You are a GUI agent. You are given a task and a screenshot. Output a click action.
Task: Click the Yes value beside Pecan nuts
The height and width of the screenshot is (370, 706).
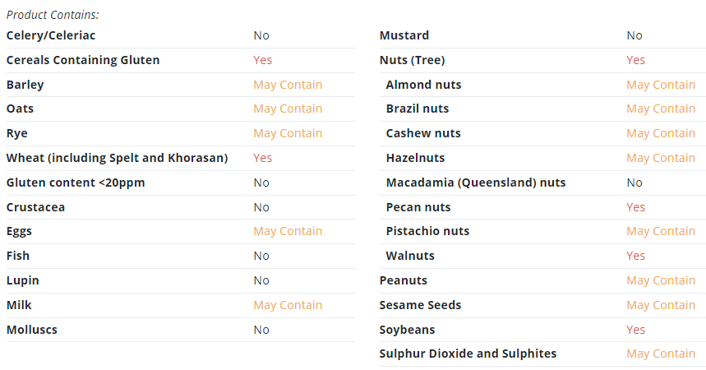coord(636,207)
